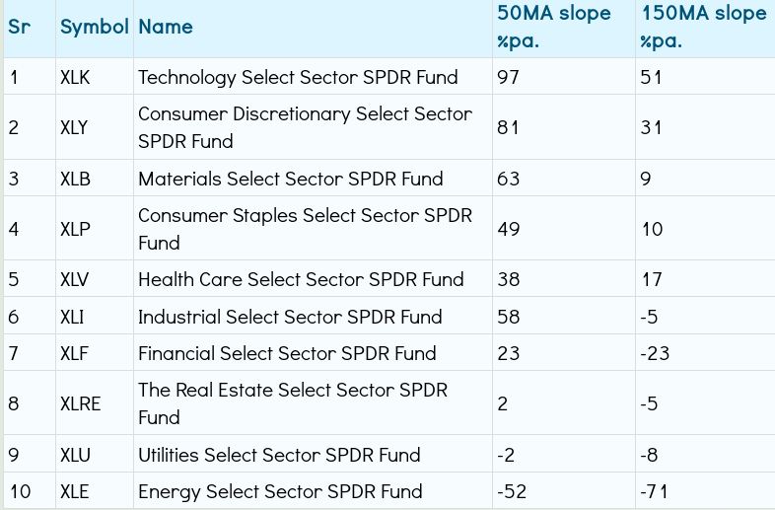Click the Sr column header
The height and width of the screenshot is (510, 775).
point(19,27)
